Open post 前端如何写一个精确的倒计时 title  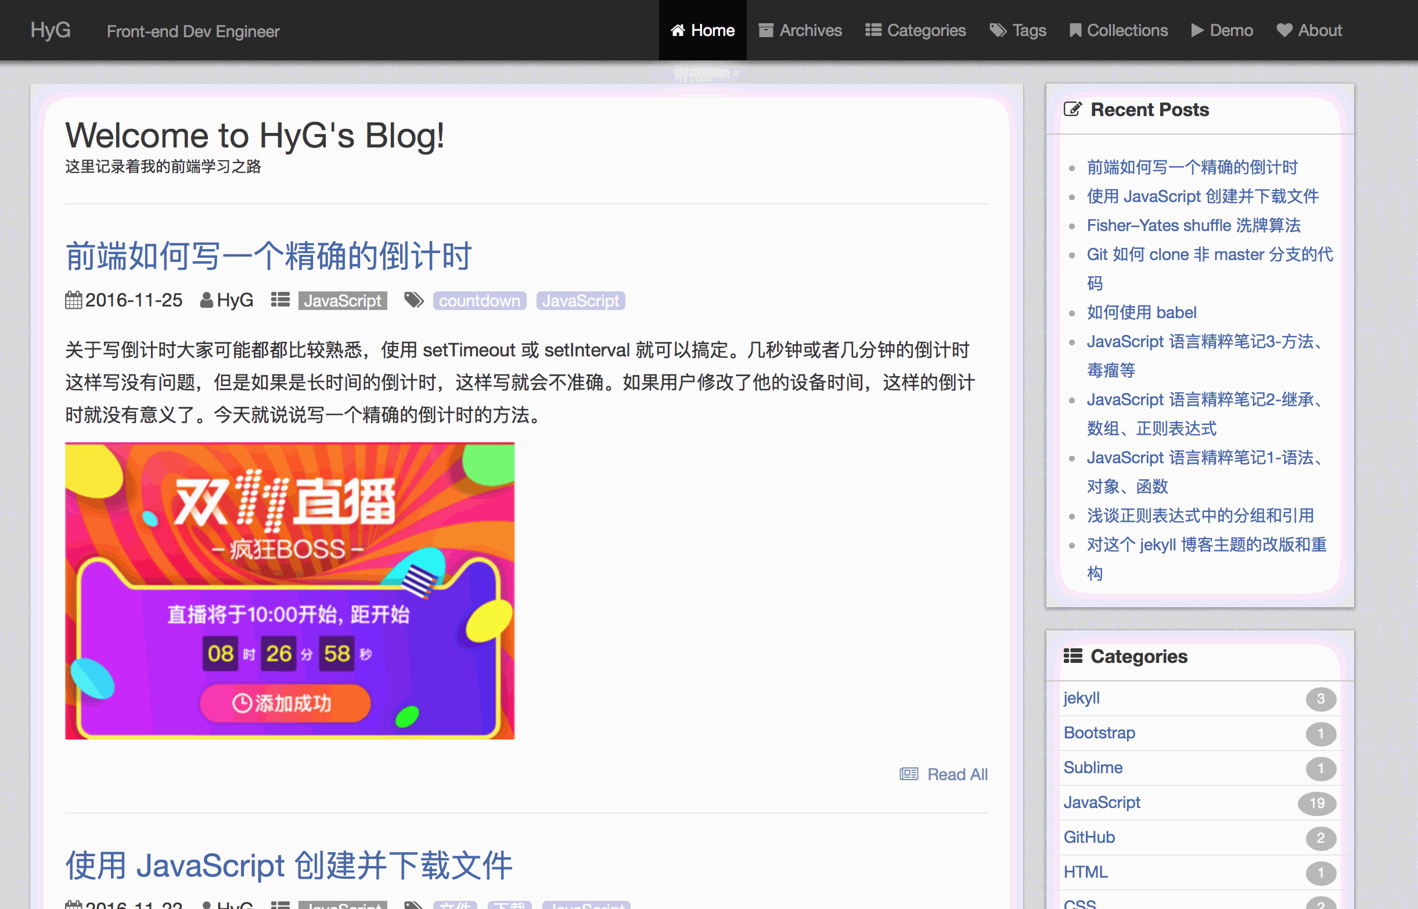click(269, 256)
